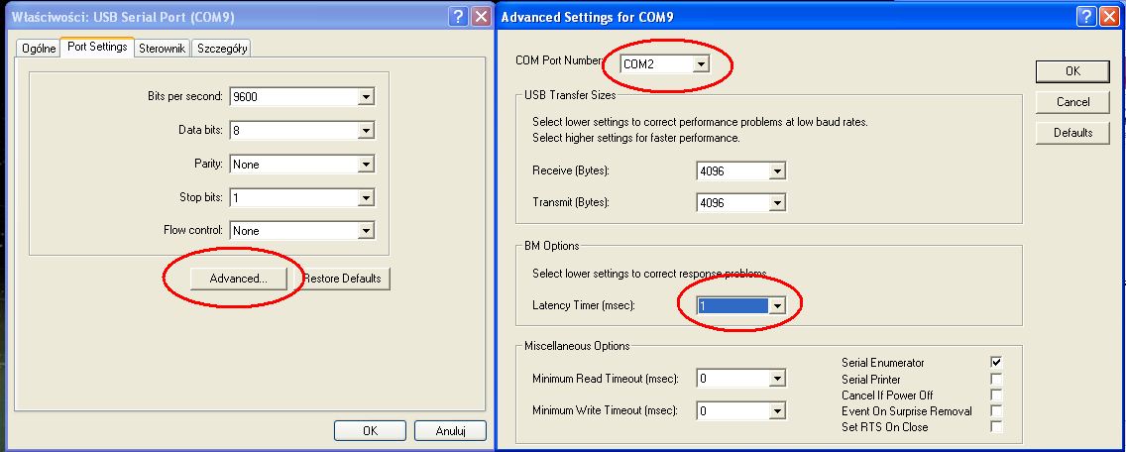Open the Szczegóły tab
The image size is (1126, 452).
[222, 48]
